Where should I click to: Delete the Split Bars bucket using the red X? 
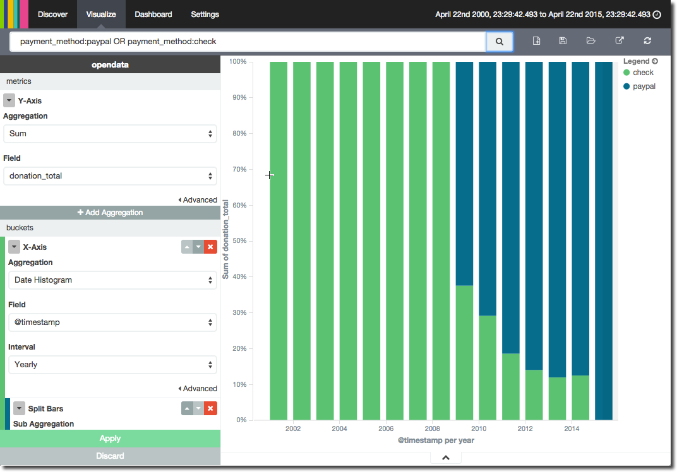point(210,409)
